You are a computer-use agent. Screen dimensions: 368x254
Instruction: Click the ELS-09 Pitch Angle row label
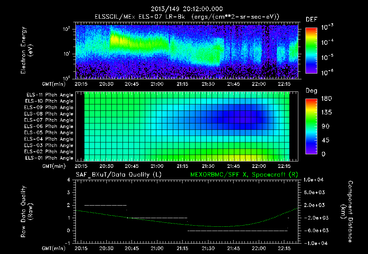pyautogui.click(x=49, y=108)
